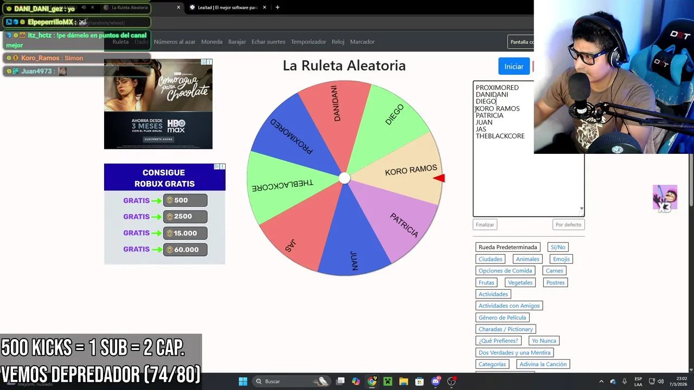
Task: Select the Actividades preset
Action: (x=493, y=294)
